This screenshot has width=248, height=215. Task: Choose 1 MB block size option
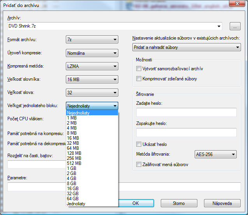92,118
